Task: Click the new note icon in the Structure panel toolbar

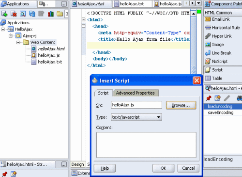Action: pyautogui.click(x=14, y=174)
